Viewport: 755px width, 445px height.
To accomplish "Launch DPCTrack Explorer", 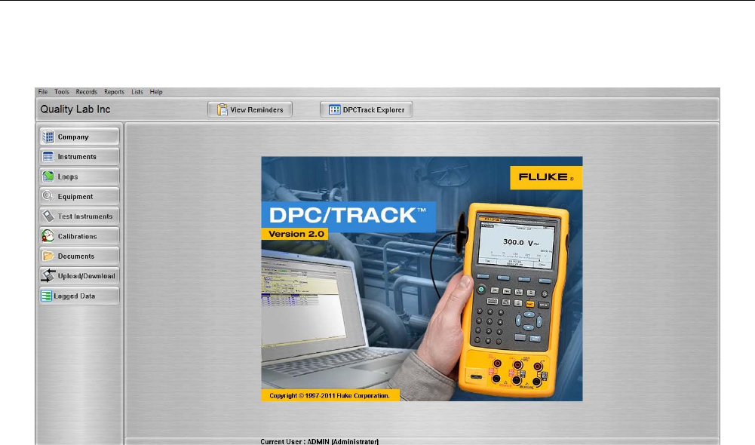I will [x=367, y=109].
